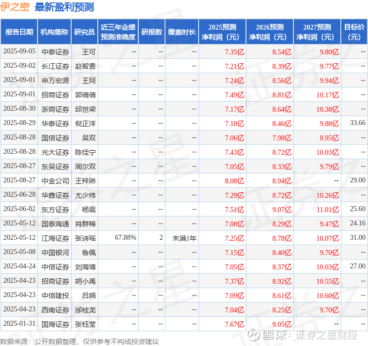The image size is (368, 346).
Task: Select the date cell 2025-01-31
Action: tap(19, 323)
